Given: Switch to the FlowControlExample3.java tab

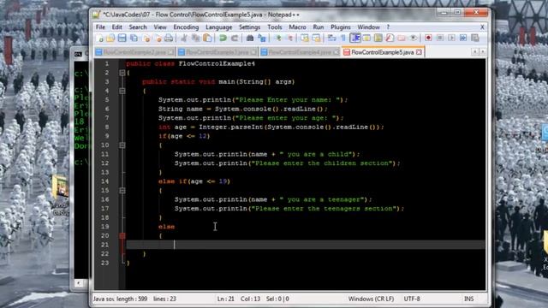Looking at the screenshot, I should 217,52.
